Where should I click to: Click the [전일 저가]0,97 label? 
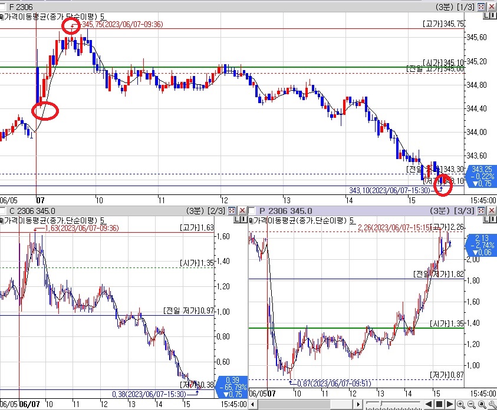coord(189,310)
